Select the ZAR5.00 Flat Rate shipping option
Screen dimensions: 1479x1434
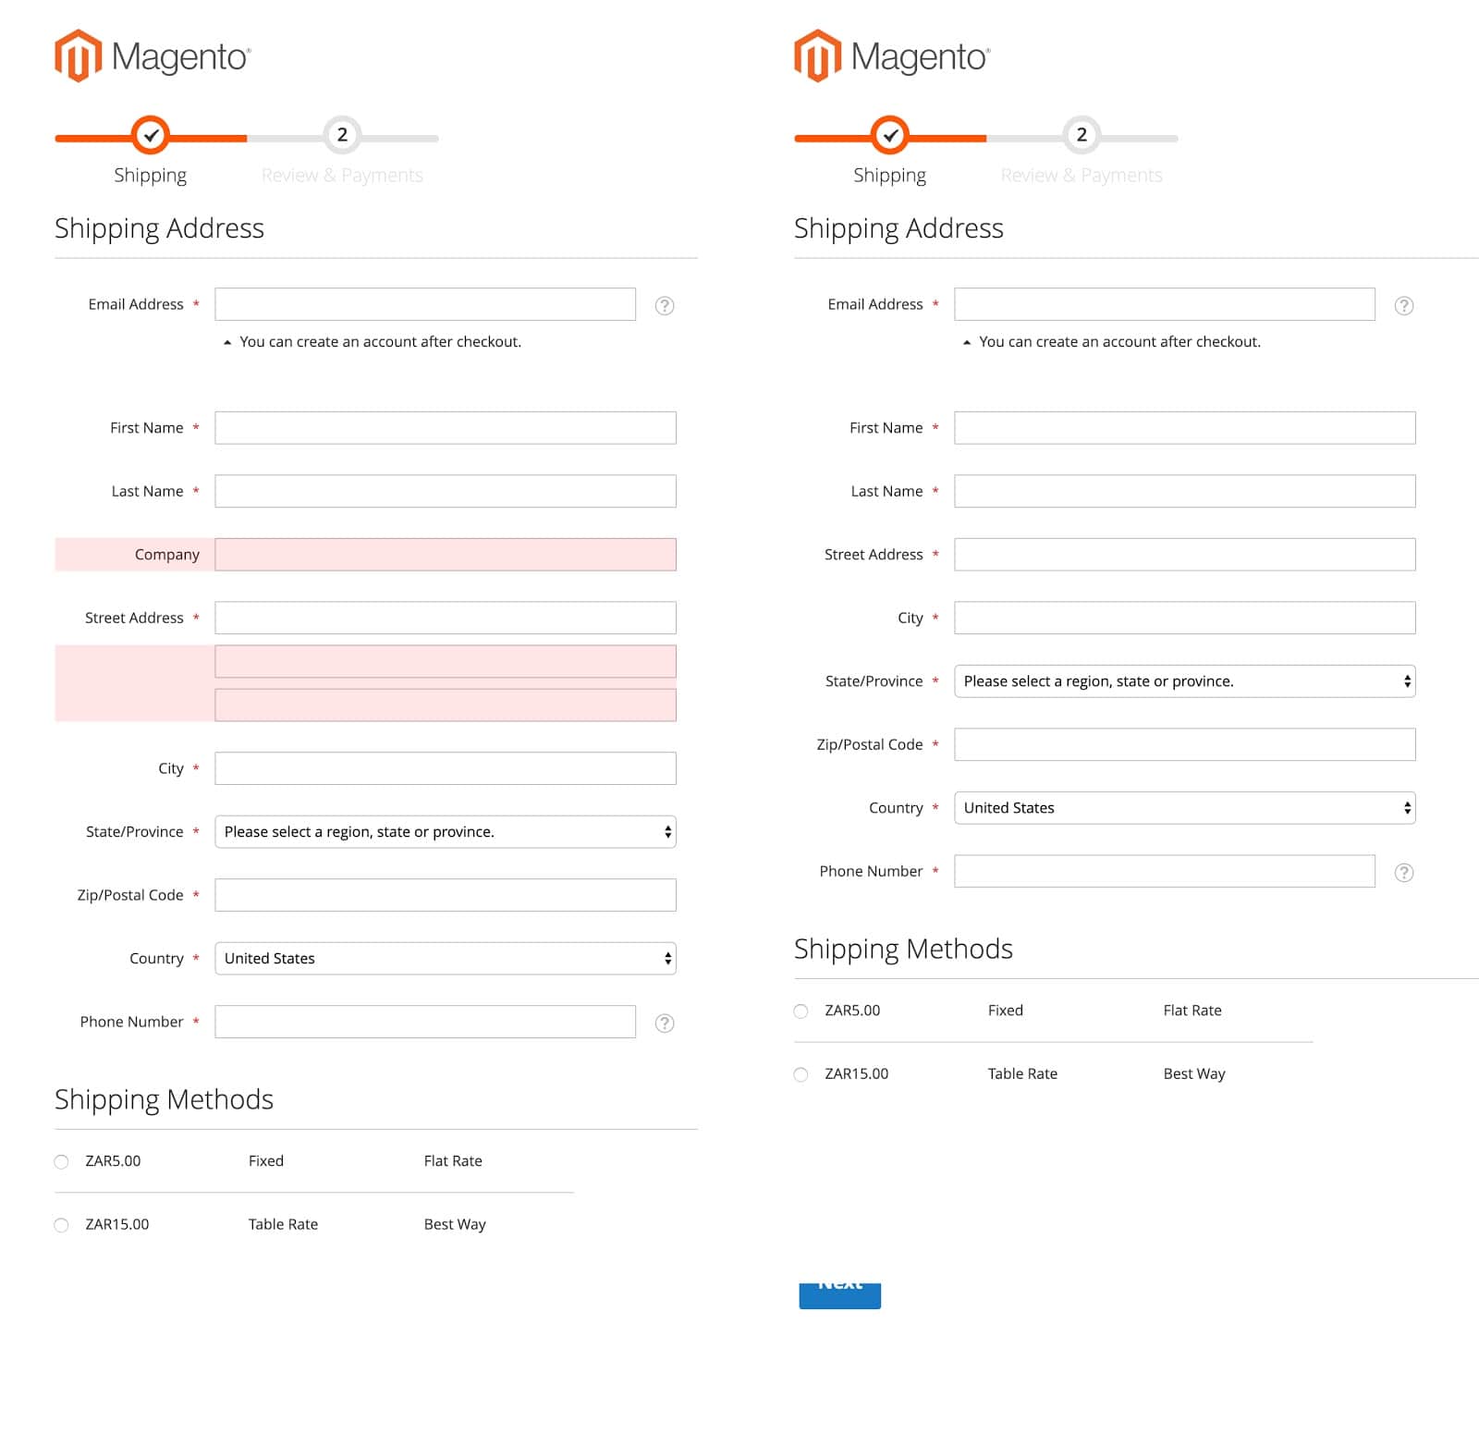click(x=61, y=1161)
